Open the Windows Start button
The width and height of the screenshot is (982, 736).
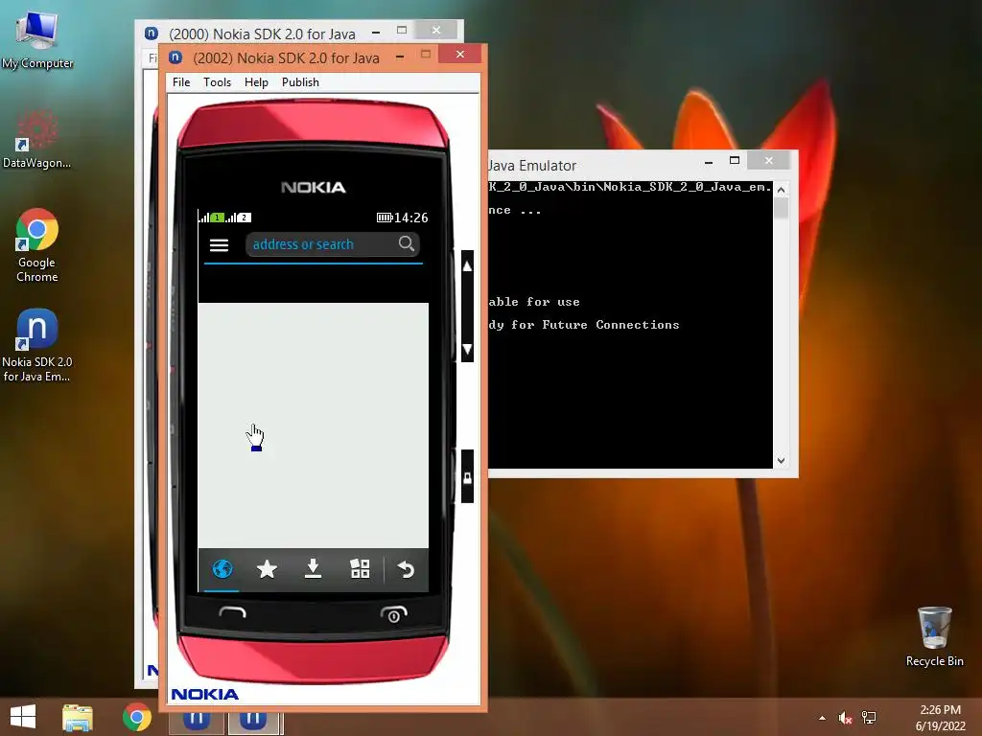23,717
